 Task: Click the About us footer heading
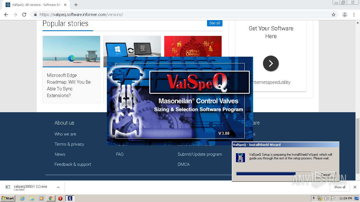[64, 123]
